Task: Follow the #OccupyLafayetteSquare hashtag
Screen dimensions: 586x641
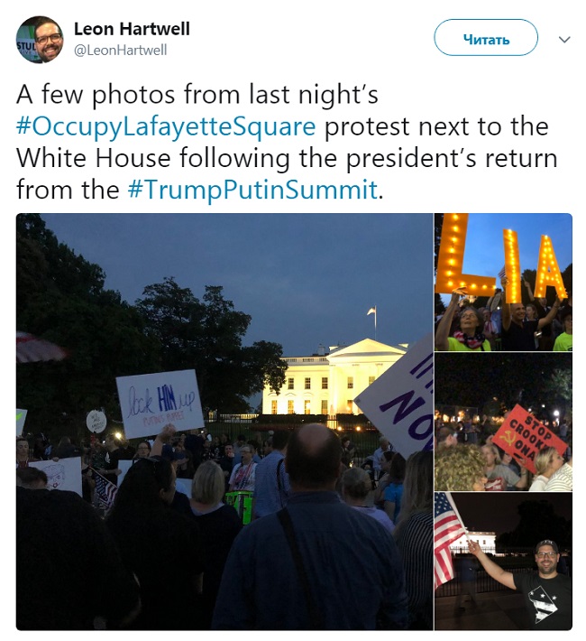Action: tap(166, 126)
